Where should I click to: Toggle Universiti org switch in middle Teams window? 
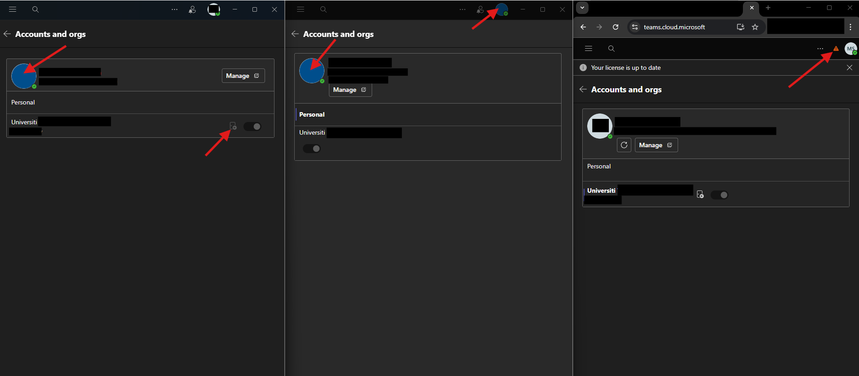(312, 149)
